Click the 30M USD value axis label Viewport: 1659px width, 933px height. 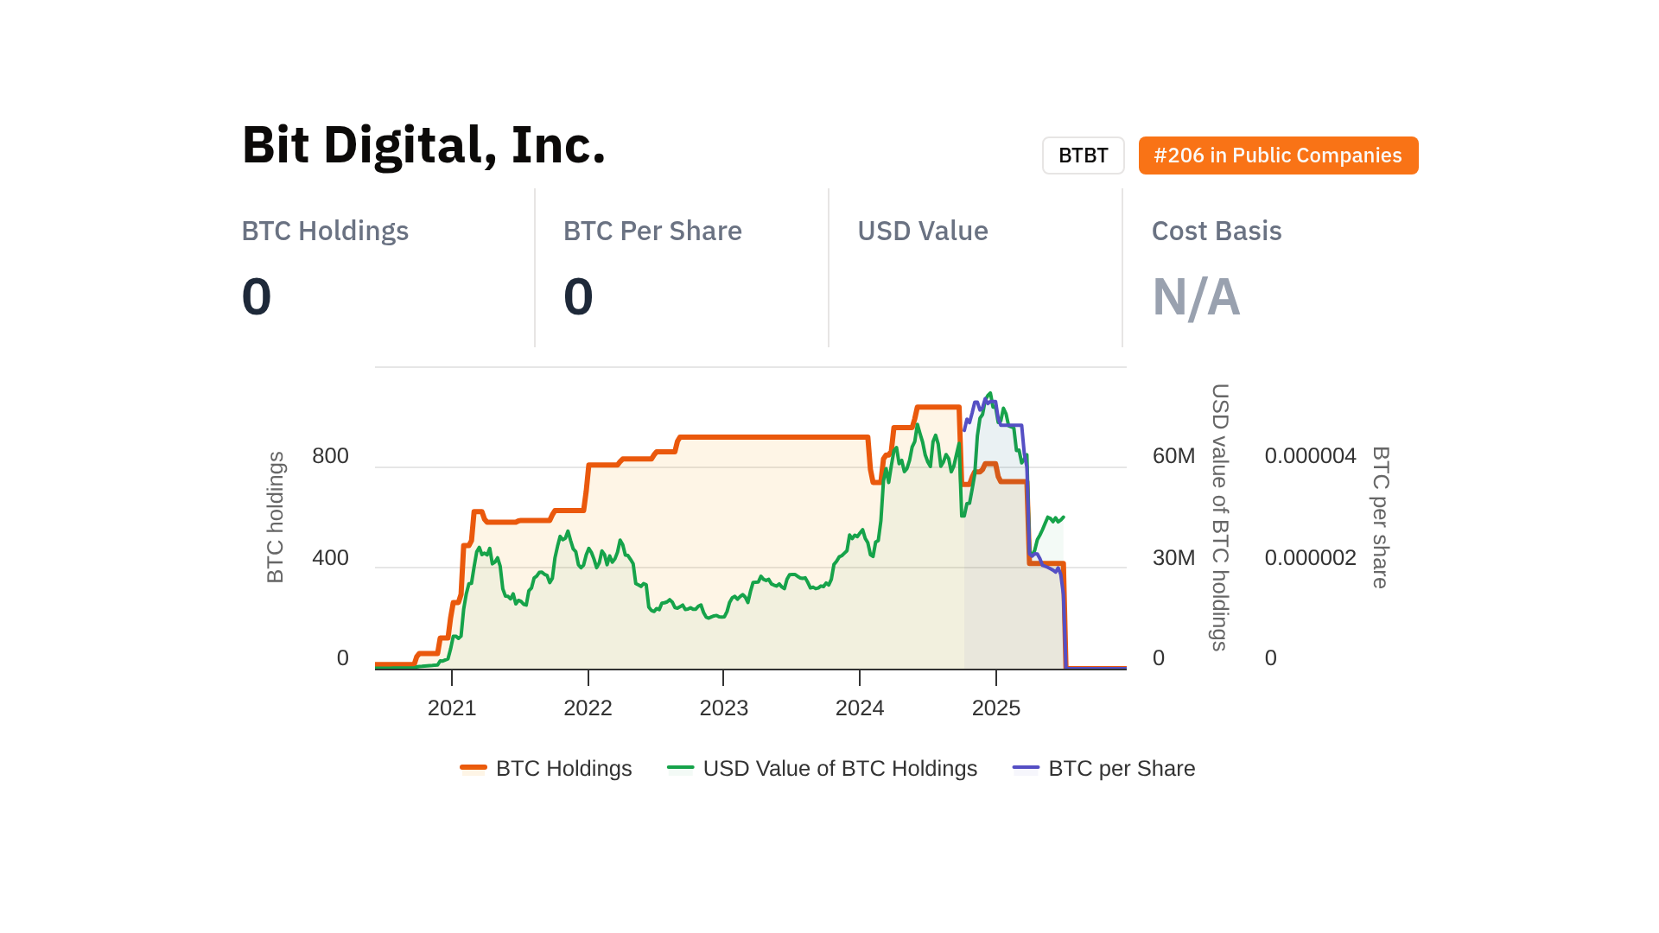(x=1173, y=558)
